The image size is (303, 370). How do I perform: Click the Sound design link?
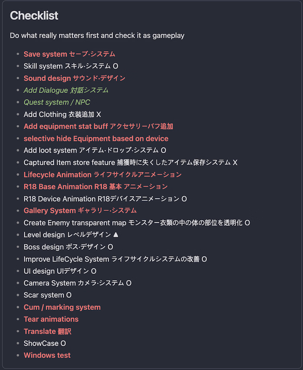click(74, 78)
